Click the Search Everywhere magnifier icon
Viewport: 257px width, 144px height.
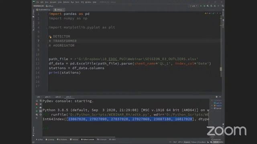(x=222, y=6)
